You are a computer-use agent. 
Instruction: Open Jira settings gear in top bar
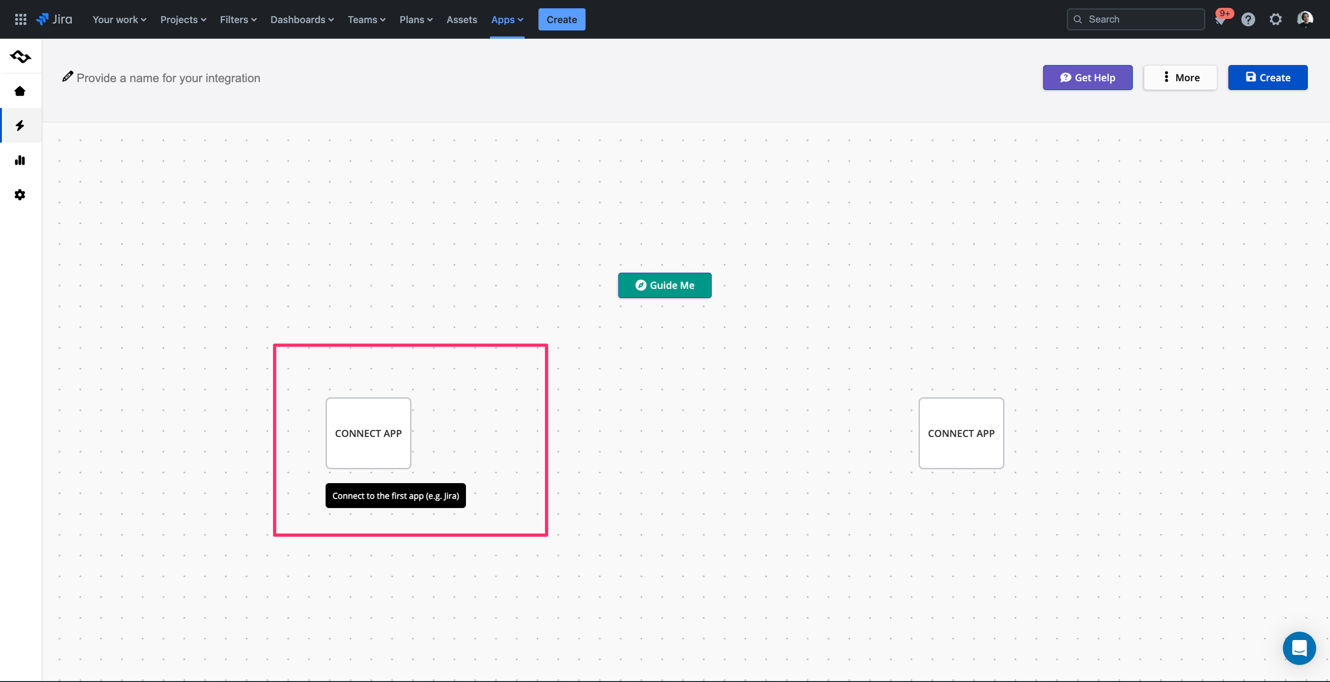click(1275, 19)
